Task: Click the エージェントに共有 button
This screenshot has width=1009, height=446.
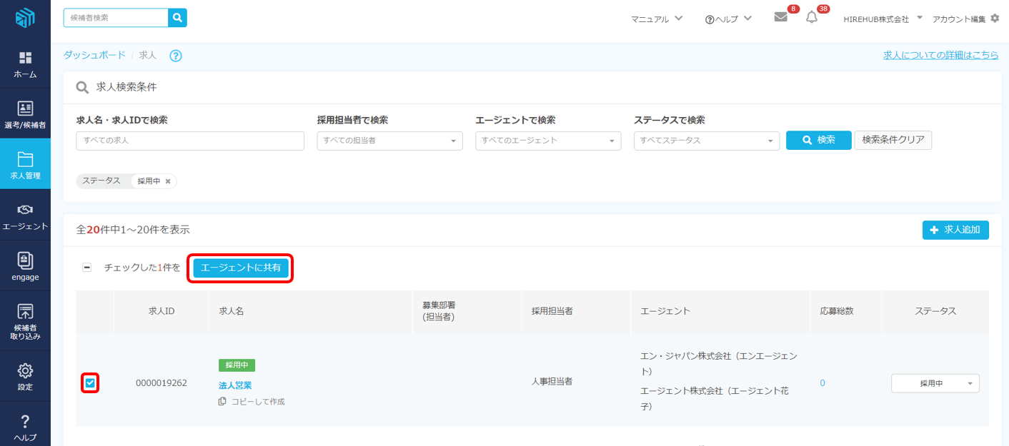Action: [x=241, y=268]
